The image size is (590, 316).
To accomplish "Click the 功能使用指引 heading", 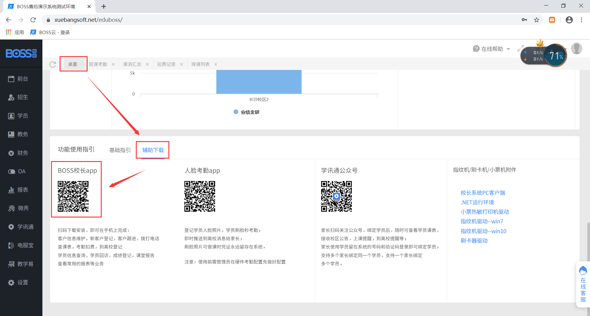I will pyautogui.click(x=76, y=149).
